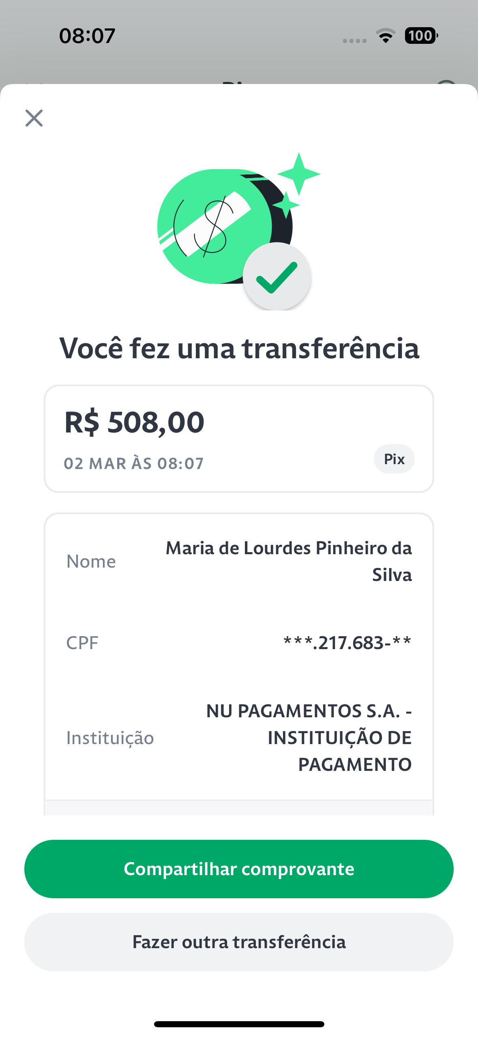The height and width of the screenshot is (1037, 478).
Task: Tap the Você fez uma transferência heading
Action: point(239,348)
